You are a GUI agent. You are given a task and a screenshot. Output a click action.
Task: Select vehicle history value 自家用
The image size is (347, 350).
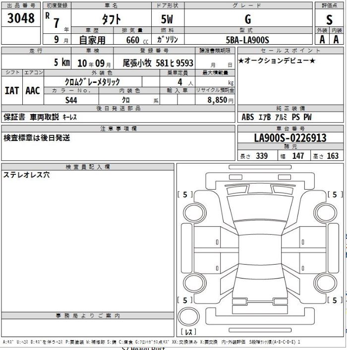click(92, 40)
